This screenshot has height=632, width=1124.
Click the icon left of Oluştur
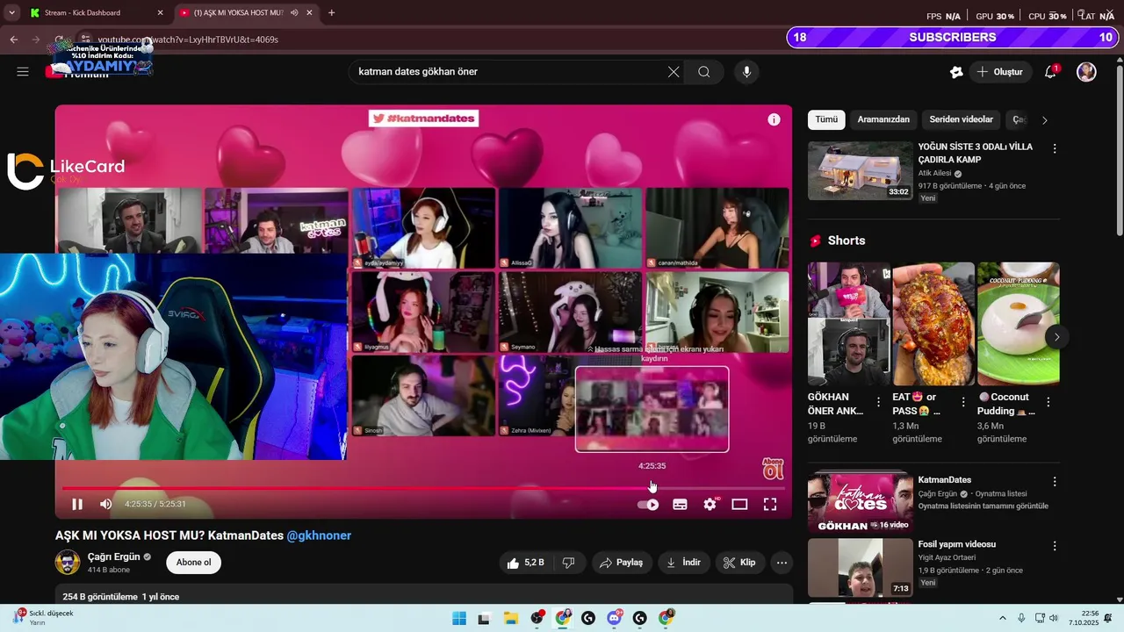click(x=956, y=72)
